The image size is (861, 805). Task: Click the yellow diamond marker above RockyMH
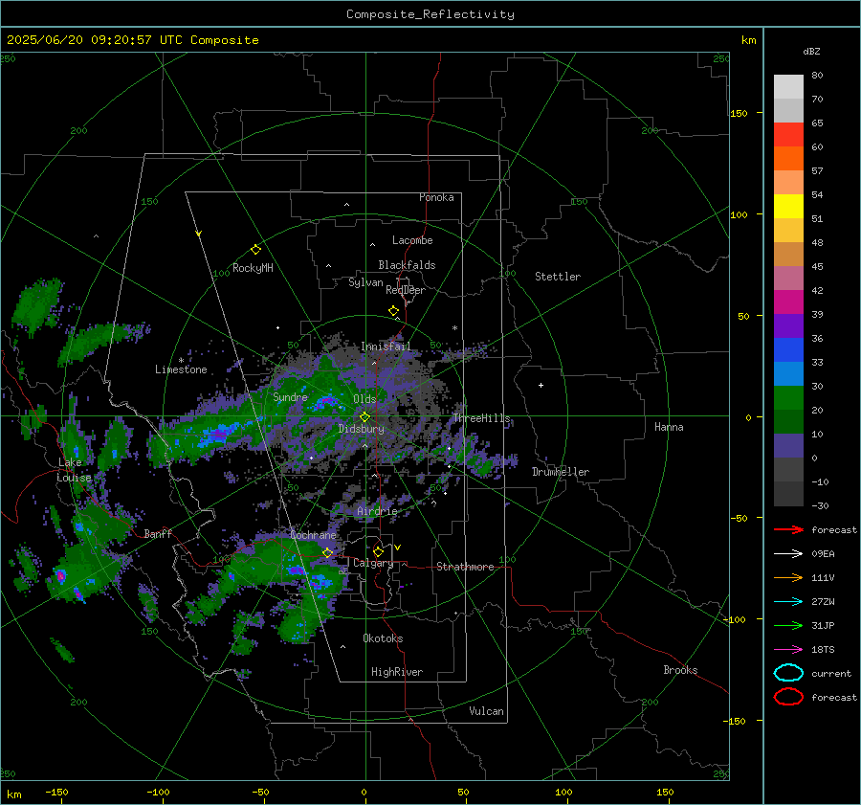pyautogui.click(x=255, y=250)
